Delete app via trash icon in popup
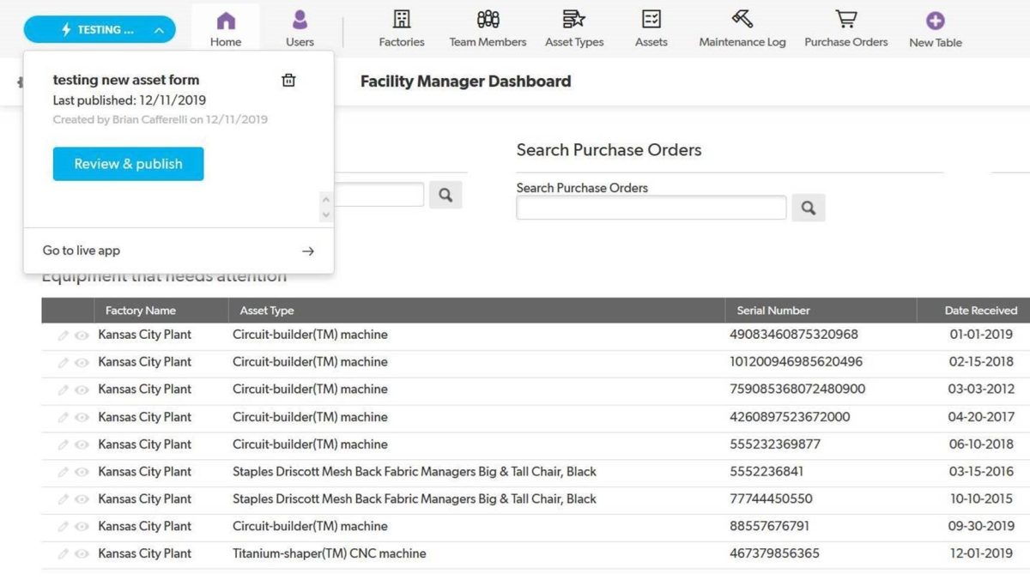 pos(288,80)
